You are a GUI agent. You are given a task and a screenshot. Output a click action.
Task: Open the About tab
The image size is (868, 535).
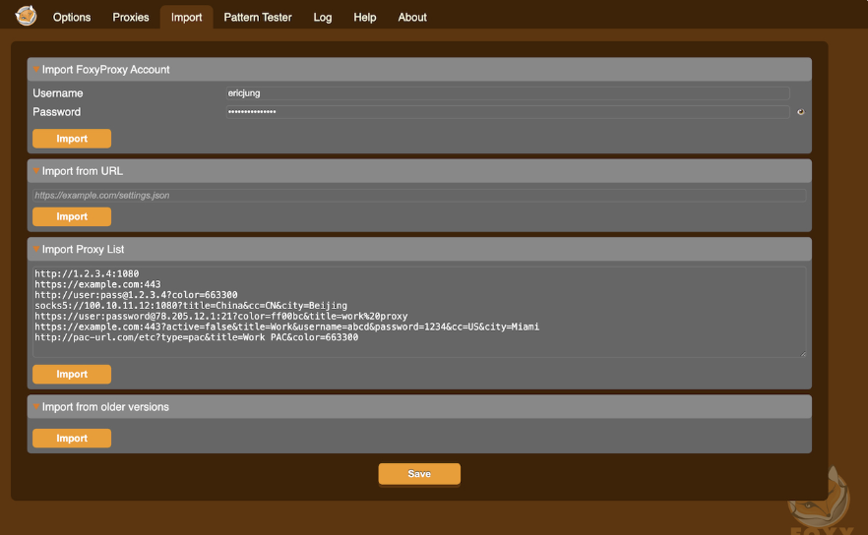(411, 17)
